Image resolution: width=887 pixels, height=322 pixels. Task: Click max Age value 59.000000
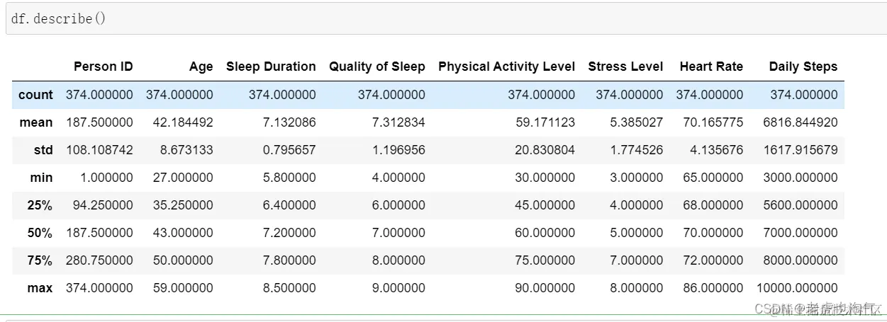pyautogui.click(x=183, y=288)
